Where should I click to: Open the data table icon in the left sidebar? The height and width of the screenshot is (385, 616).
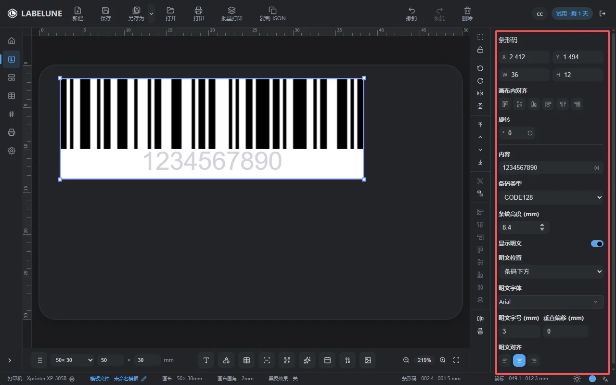coord(12,96)
